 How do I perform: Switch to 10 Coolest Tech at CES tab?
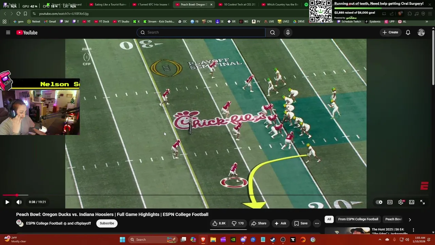237,4
